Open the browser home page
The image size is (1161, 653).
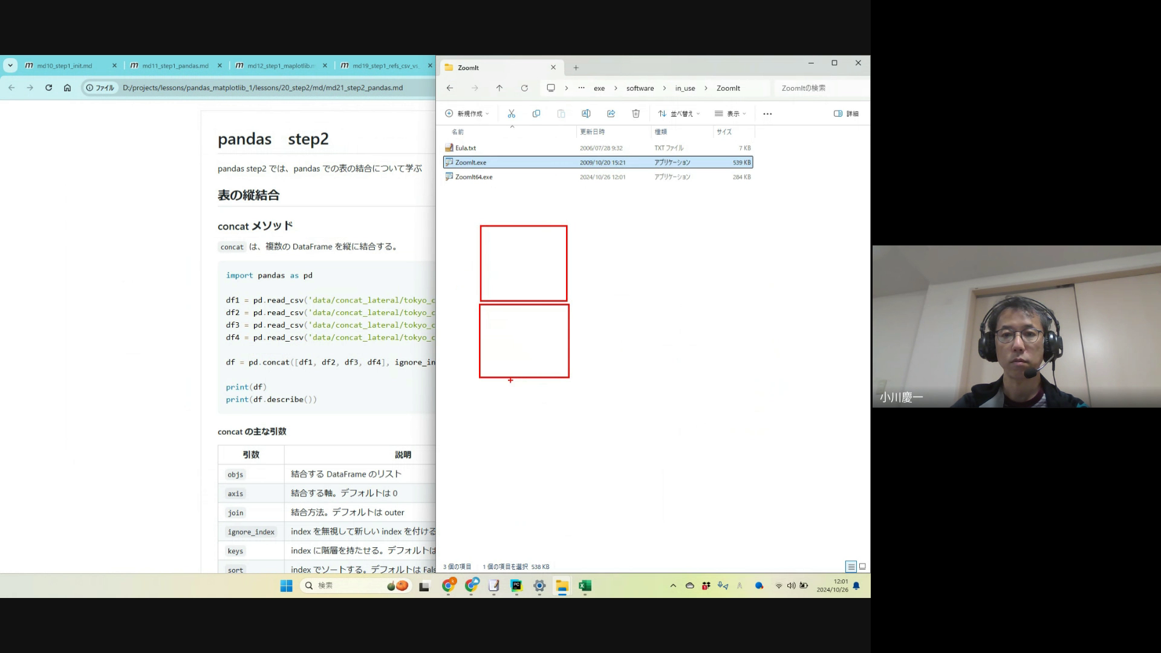(x=67, y=88)
